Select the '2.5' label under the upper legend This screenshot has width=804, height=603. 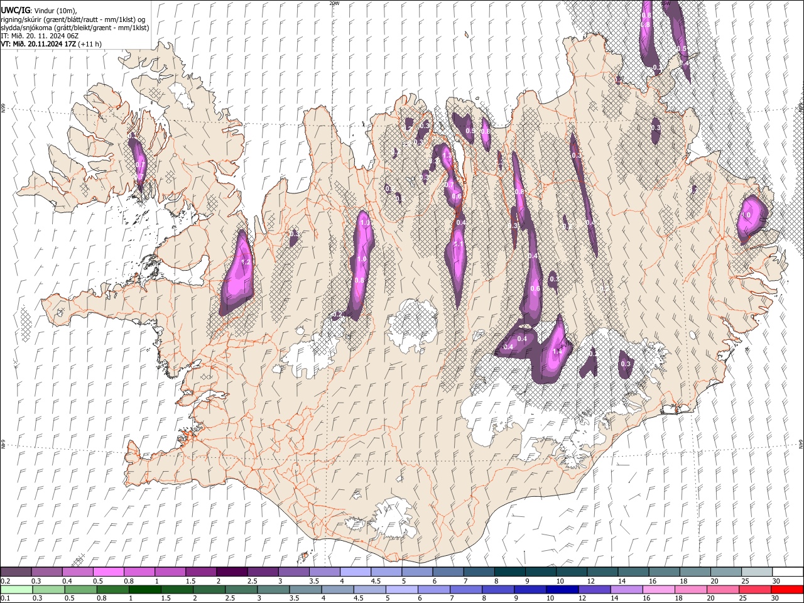(252, 581)
